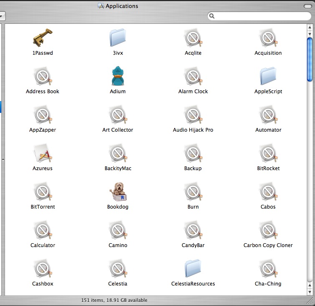Select the BitRocket icon
Image resolution: width=315 pixels, height=306 pixels.
pyautogui.click(x=268, y=153)
